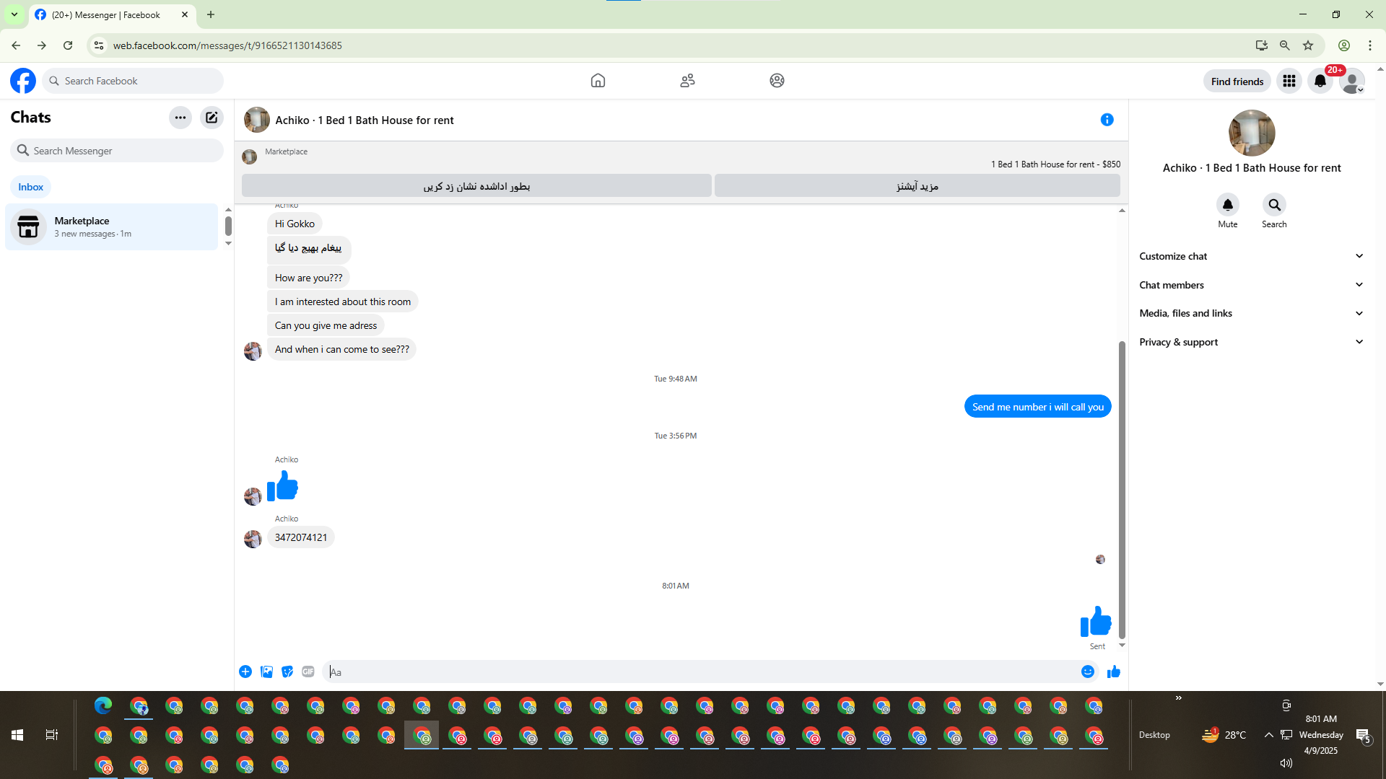Click the message text box
The height and width of the screenshot is (779, 1386).
702,672
